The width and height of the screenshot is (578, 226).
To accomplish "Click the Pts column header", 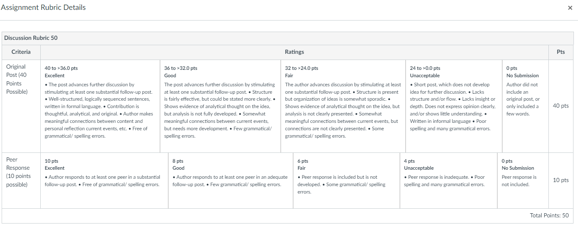I will pos(561,52).
